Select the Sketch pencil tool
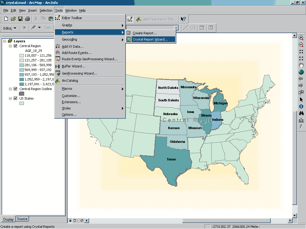 pos(33,28)
